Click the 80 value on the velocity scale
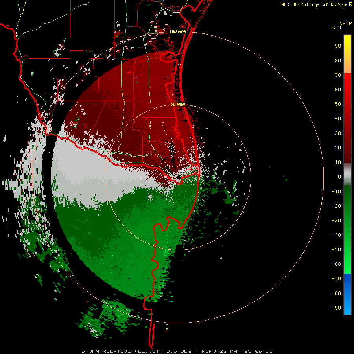The width and height of the screenshot is (354, 354). (x=338, y=61)
